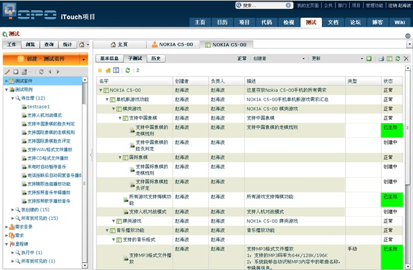Click the printer icon in content toolbar

pos(381,59)
